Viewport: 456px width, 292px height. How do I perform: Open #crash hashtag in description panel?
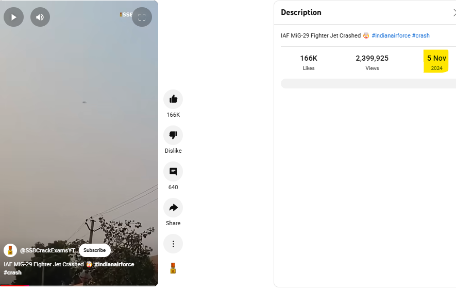pyautogui.click(x=421, y=35)
